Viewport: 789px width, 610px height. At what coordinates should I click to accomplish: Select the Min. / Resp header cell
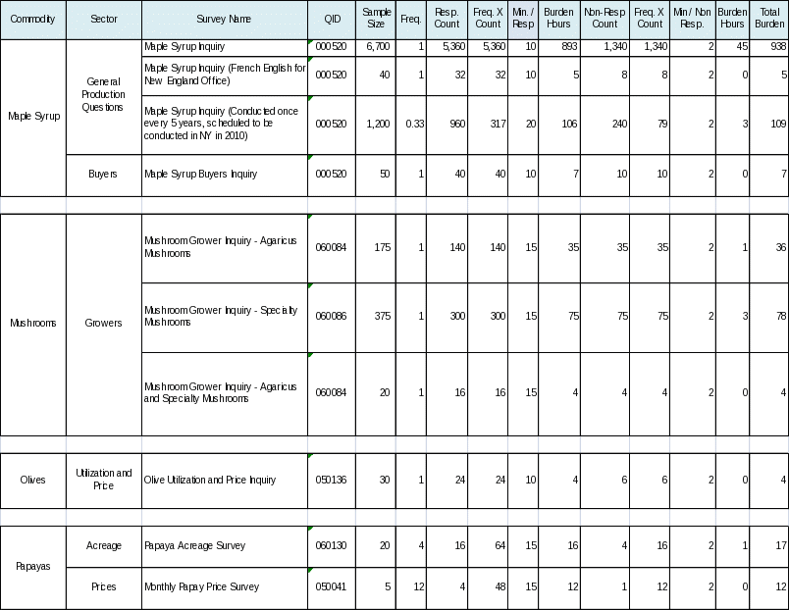pyautogui.click(x=523, y=20)
